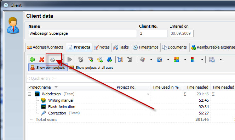Click the Client No. input field

click(x=153, y=33)
